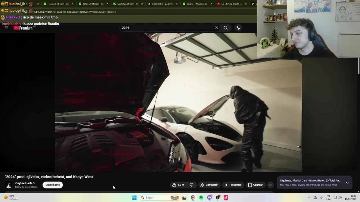This screenshot has width=360, height=202.
Task: Click the Siguiente: Playboi Carti - ILoveUIHateU text
Action: click(x=310, y=181)
